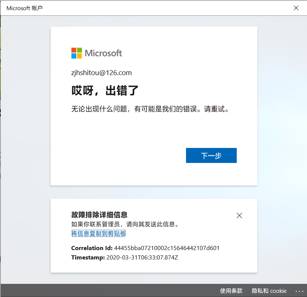The image size is (307, 297).
Task: Select the email zjhshitou@126.com text
Action: click(101, 73)
